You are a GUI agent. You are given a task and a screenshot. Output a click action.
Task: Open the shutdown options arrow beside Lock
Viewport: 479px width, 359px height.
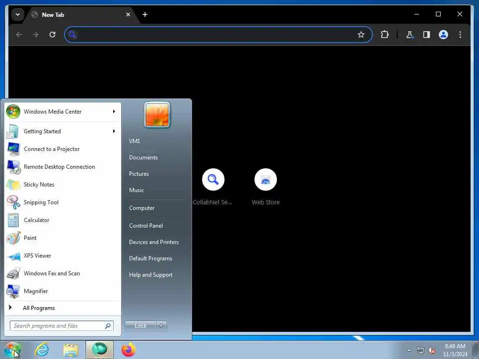click(x=161, y=326)
